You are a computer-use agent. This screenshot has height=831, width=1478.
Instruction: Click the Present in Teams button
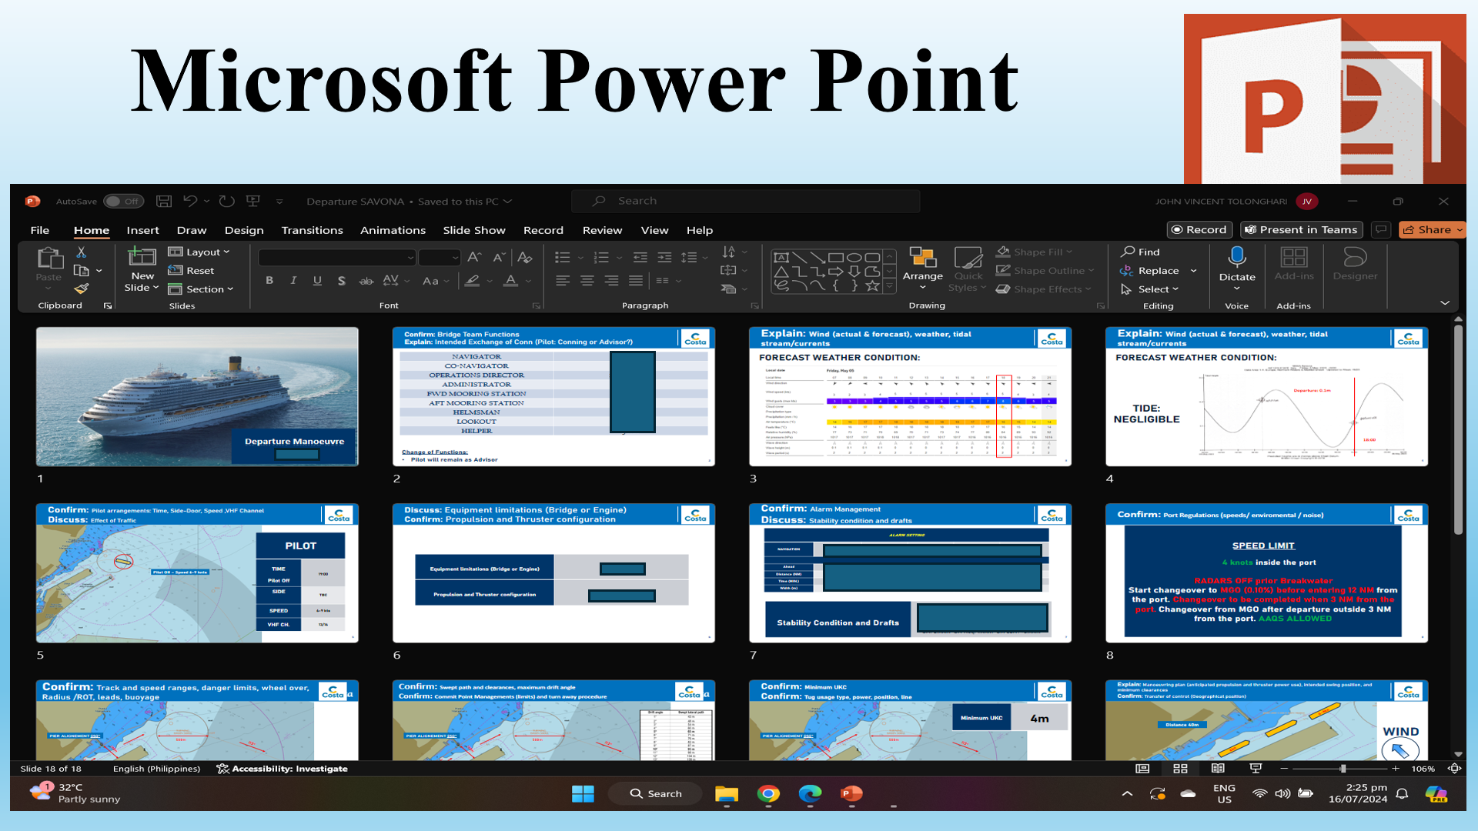click(1301, 229)
